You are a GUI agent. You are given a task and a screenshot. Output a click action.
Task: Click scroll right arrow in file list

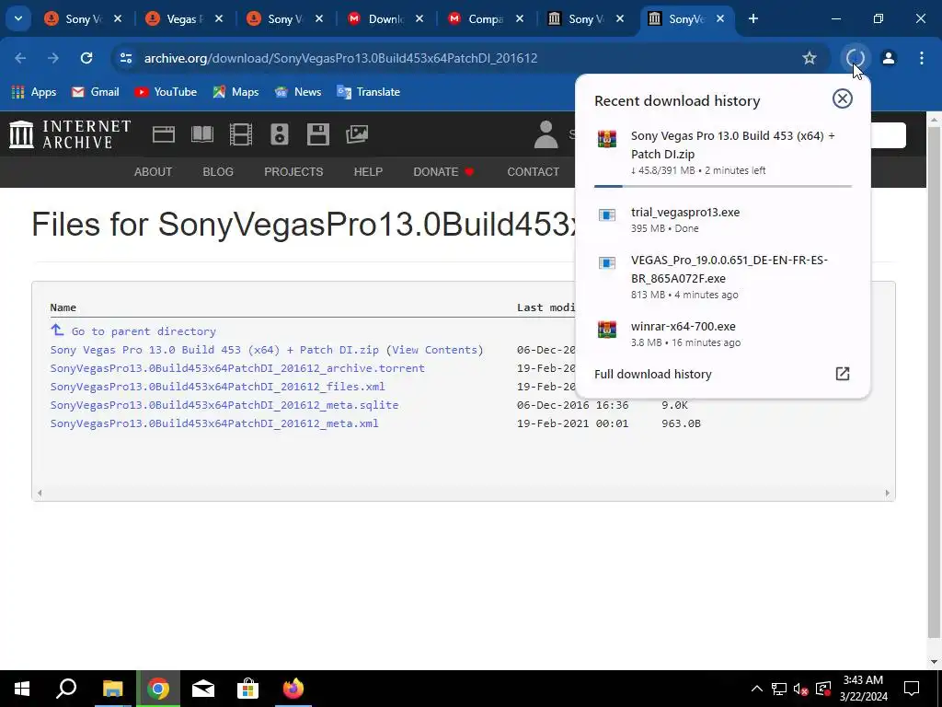click(x=888, y=493)
